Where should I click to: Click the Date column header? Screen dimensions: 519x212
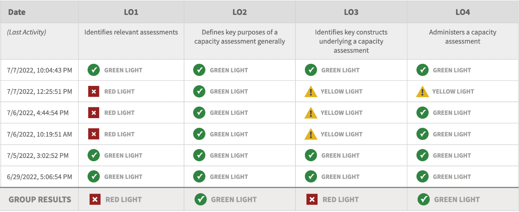17,12
